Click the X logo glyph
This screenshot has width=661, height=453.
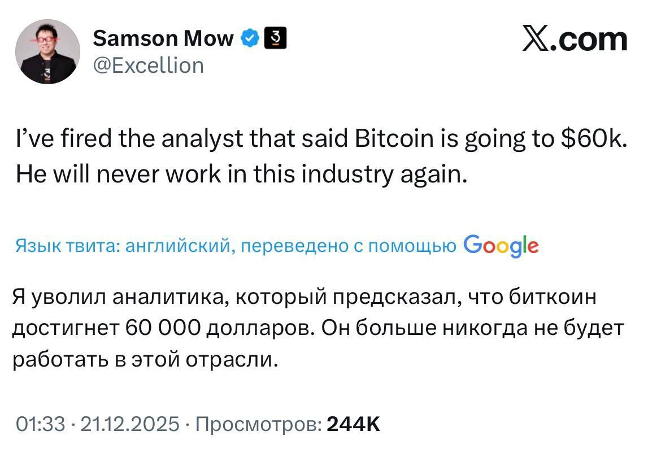point(537,40)
